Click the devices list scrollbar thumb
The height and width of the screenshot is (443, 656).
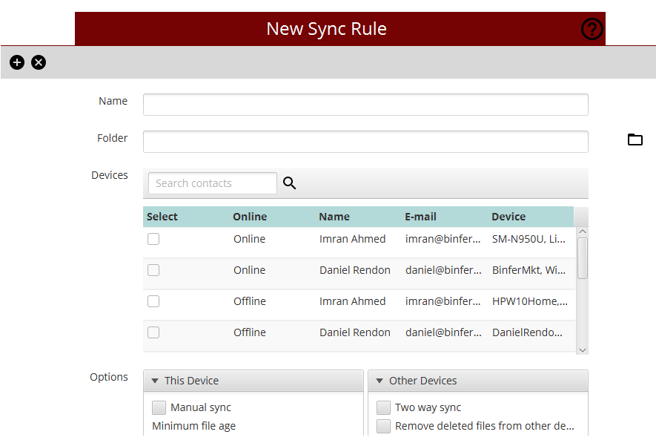point(583,258)
